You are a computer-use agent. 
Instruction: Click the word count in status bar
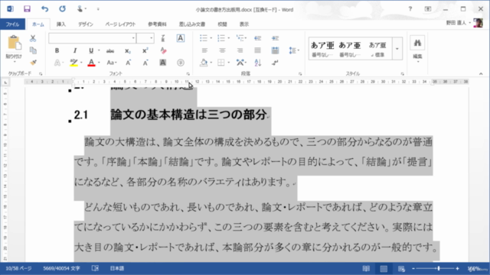pos(61,268)
